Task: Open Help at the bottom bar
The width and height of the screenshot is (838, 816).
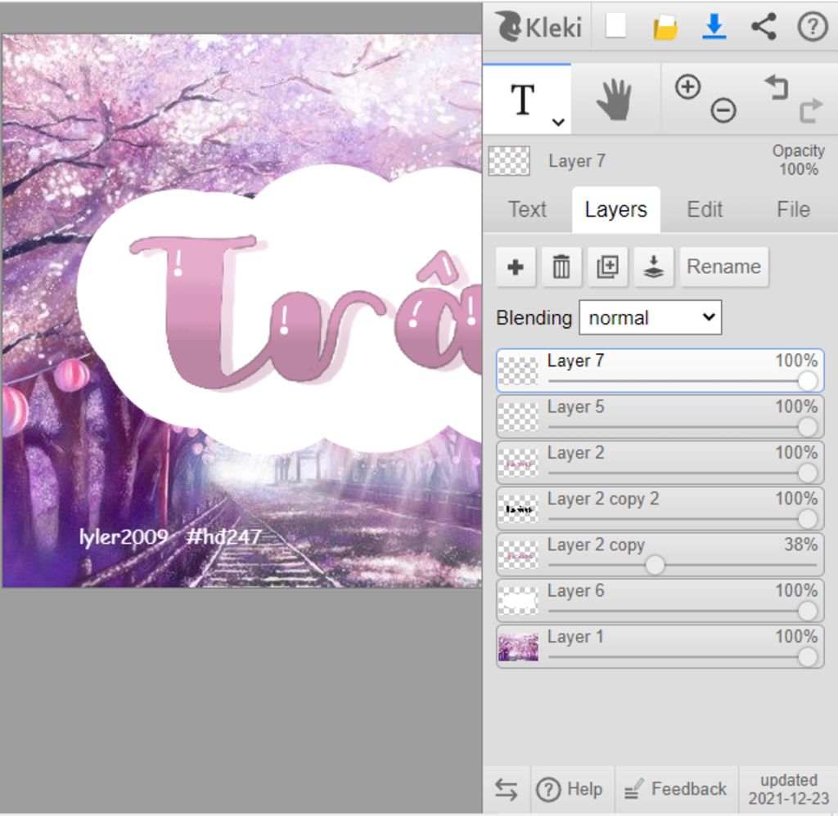Action: (x=570, y=789)
